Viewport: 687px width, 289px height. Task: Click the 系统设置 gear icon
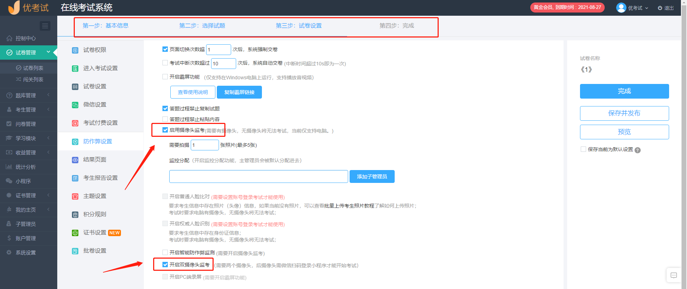(9, 253)
